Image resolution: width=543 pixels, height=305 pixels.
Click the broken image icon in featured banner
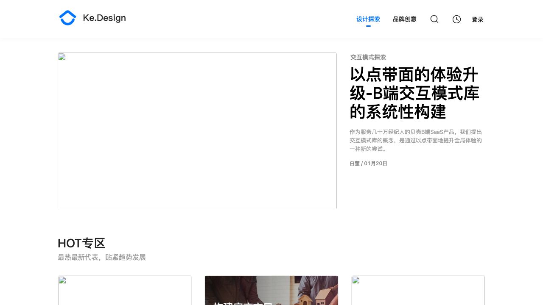pyautogui.click(x=62, y=57)
